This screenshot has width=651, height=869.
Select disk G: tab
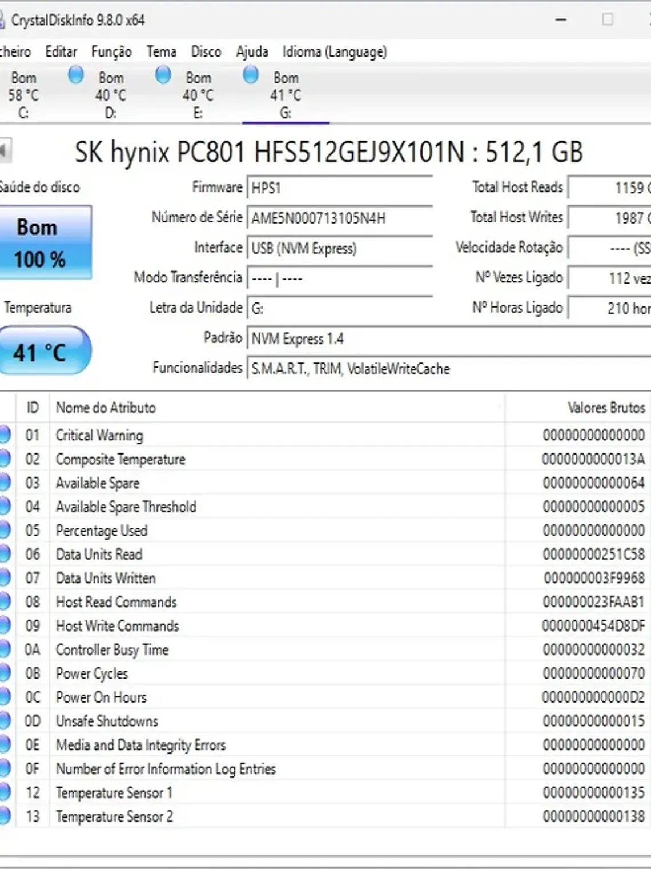pyautogui.click(x=286, y=95)
